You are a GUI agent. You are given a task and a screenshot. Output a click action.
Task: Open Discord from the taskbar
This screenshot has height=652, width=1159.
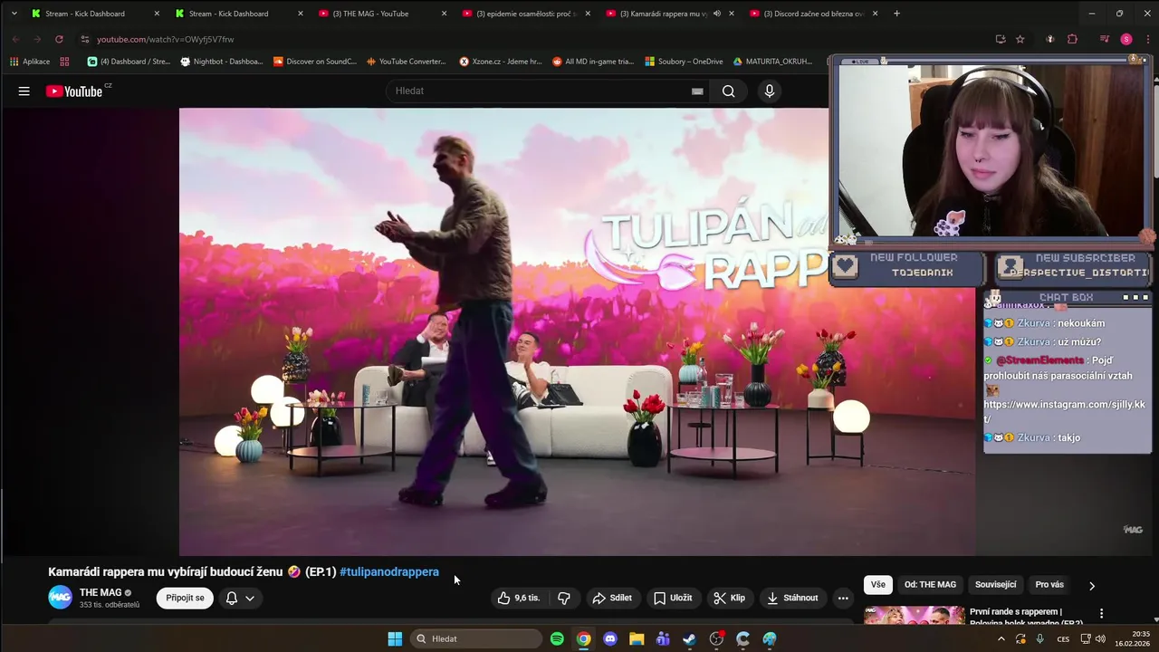[610, 638]
